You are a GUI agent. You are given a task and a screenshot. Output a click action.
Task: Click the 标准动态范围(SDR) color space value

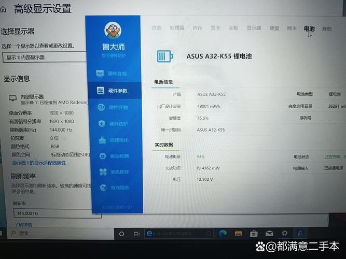(x=71, y=155)
